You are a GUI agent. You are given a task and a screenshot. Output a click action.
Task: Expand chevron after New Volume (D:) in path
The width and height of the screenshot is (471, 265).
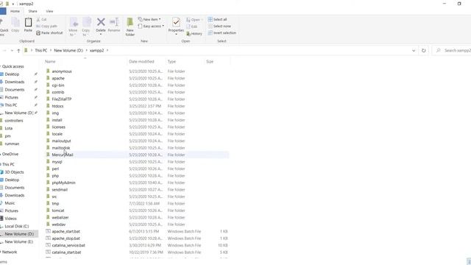click(x=86, y=51)
